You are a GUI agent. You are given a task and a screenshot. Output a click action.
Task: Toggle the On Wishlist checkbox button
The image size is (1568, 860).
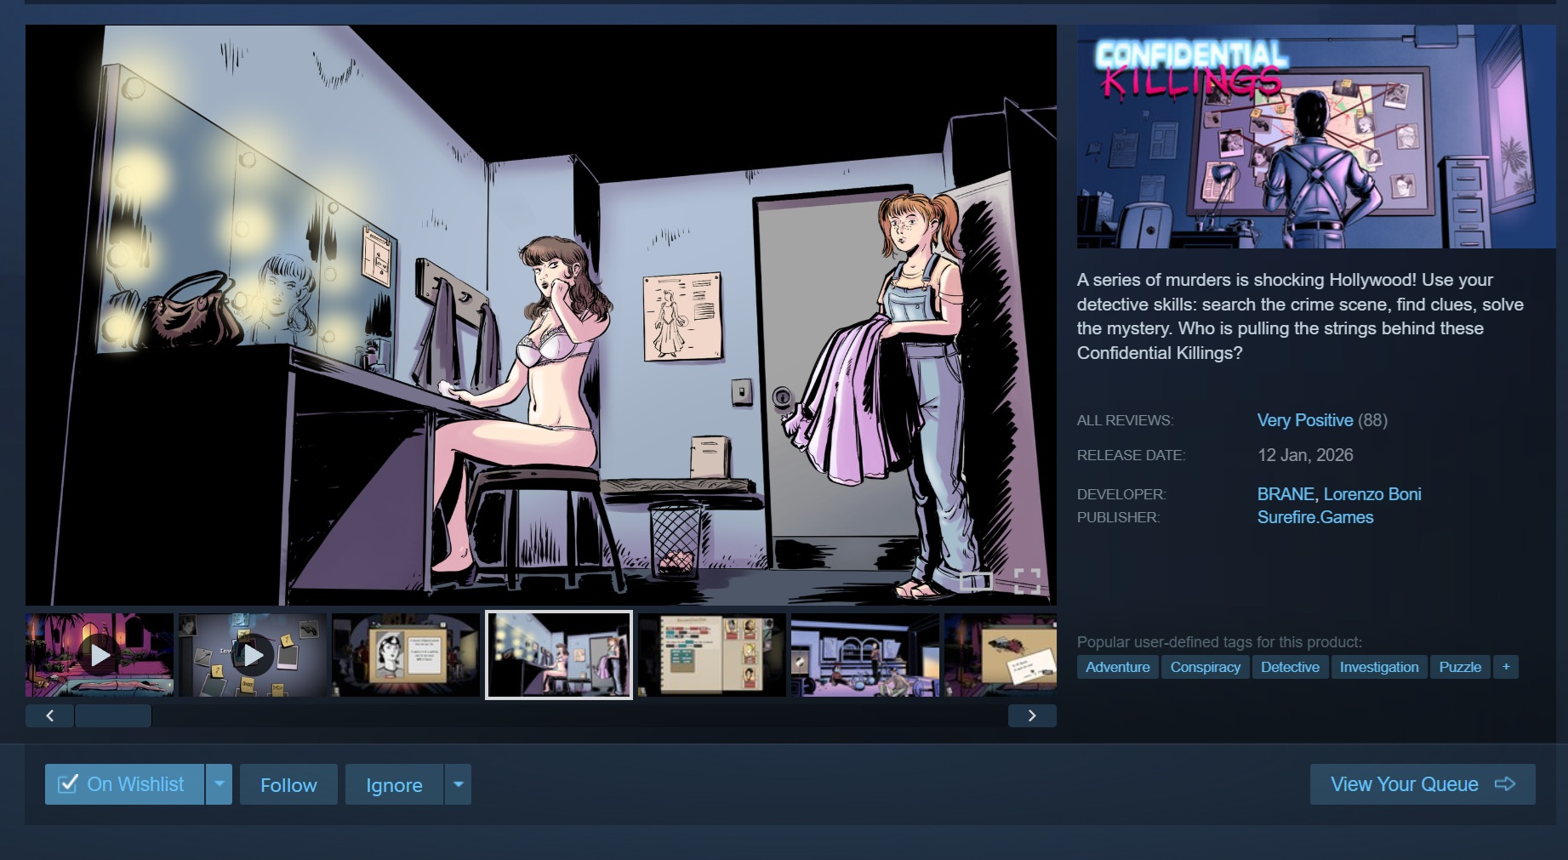point(124,784)
